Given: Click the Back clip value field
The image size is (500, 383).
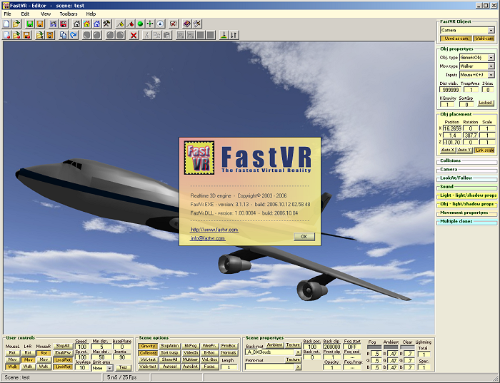Looking at the screenshot, I should (332, 347).
